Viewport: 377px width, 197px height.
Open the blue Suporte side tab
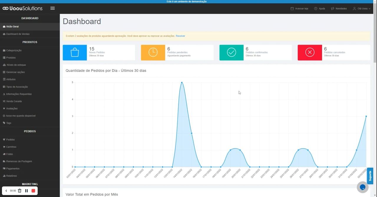coord(370,176)
